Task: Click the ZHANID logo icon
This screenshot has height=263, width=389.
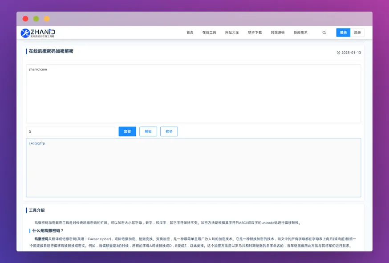Action: click(x=25, y=33)
